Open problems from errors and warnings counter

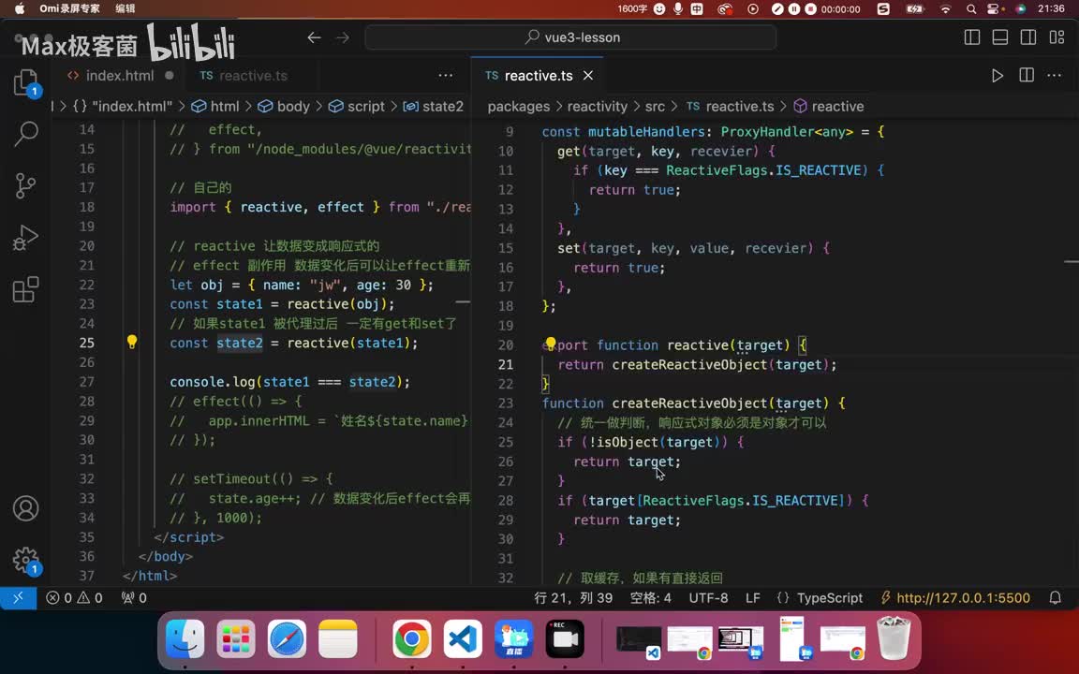point(74,597)
